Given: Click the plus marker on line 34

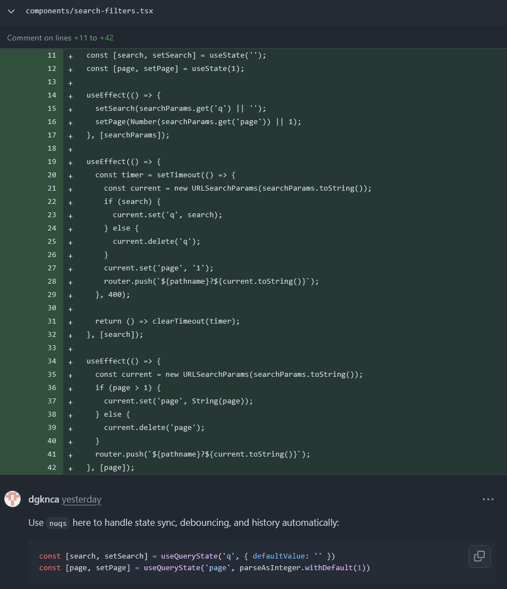Looking at the screenshot, I should (x=70, y=362).
